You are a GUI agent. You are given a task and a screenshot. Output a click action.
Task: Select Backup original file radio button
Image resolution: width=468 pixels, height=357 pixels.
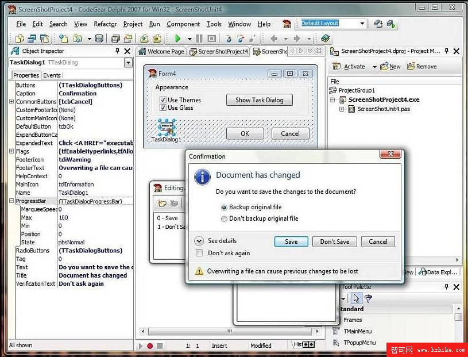pos(224,208)
